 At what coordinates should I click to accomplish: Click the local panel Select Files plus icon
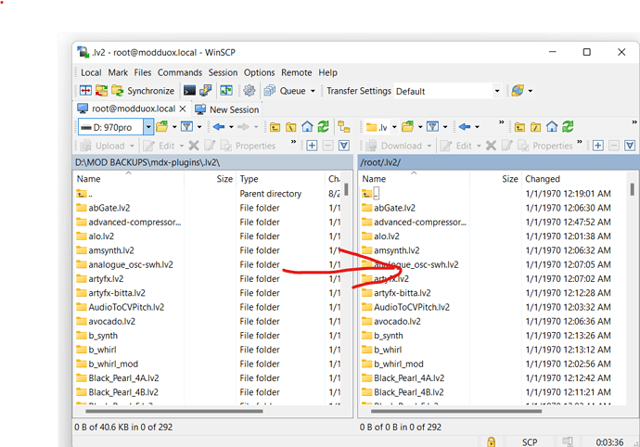312,146
